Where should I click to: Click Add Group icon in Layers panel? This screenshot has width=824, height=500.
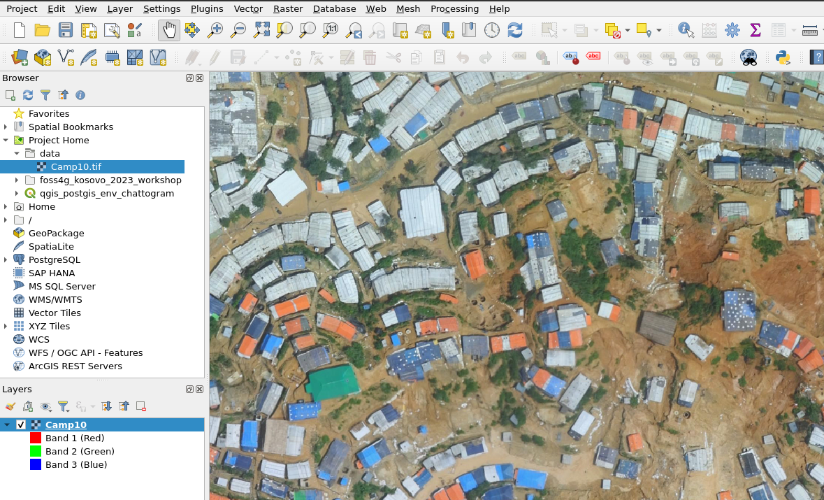coord(28,406)
